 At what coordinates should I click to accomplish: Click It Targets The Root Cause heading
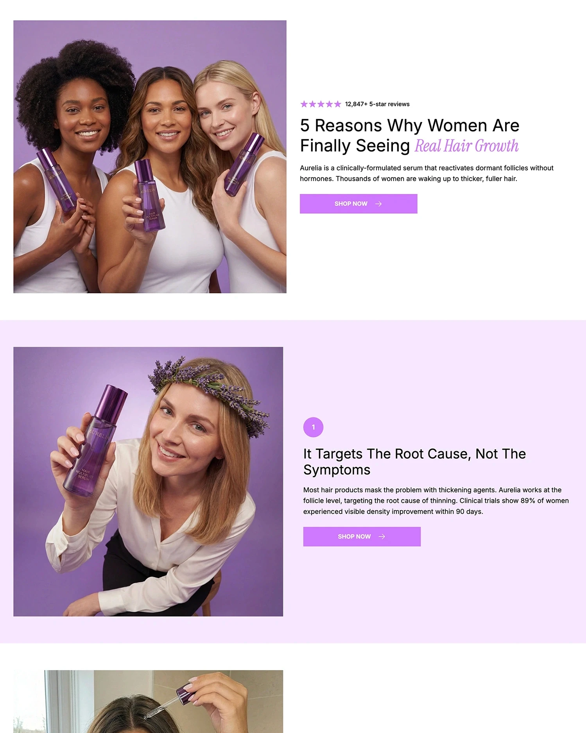tap(414, 462)
